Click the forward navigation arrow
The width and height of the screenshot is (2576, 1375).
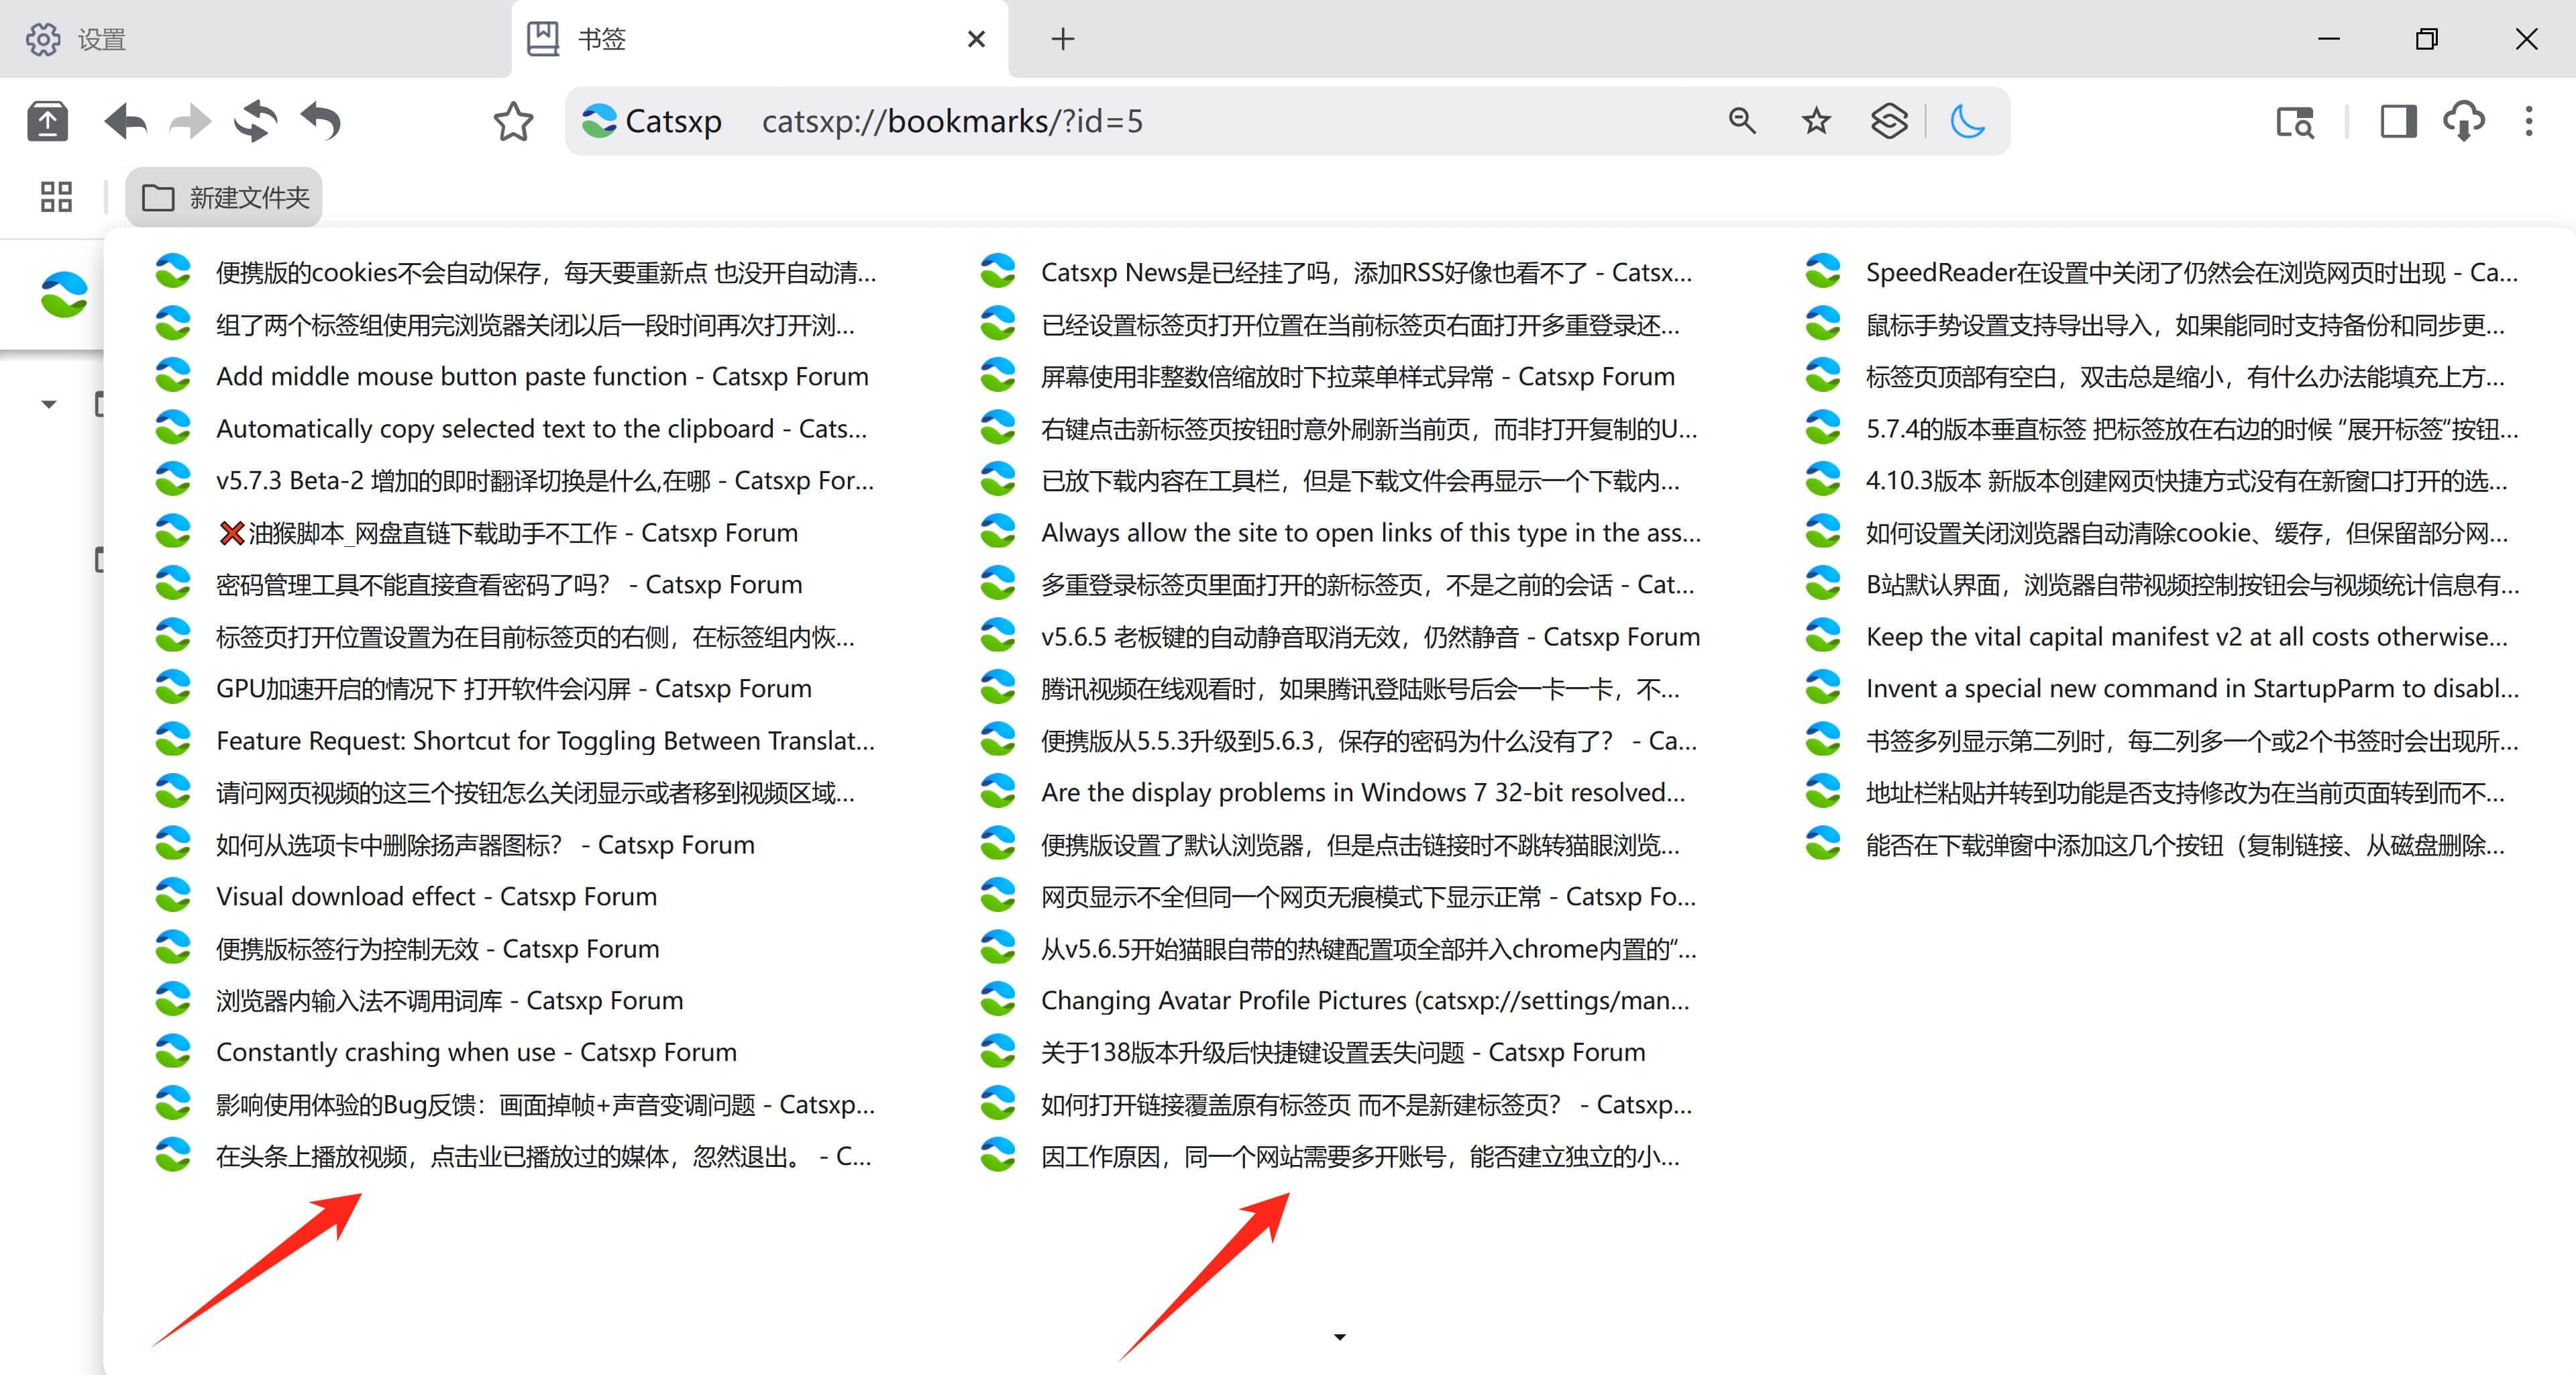coord(190,121)
